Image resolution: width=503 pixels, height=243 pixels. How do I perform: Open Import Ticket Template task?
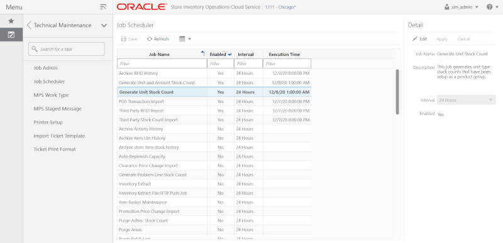tap(59, 136)
